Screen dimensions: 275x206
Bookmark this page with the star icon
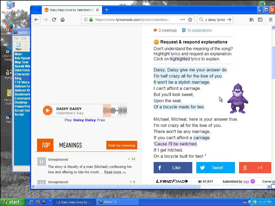pos(190,20)
